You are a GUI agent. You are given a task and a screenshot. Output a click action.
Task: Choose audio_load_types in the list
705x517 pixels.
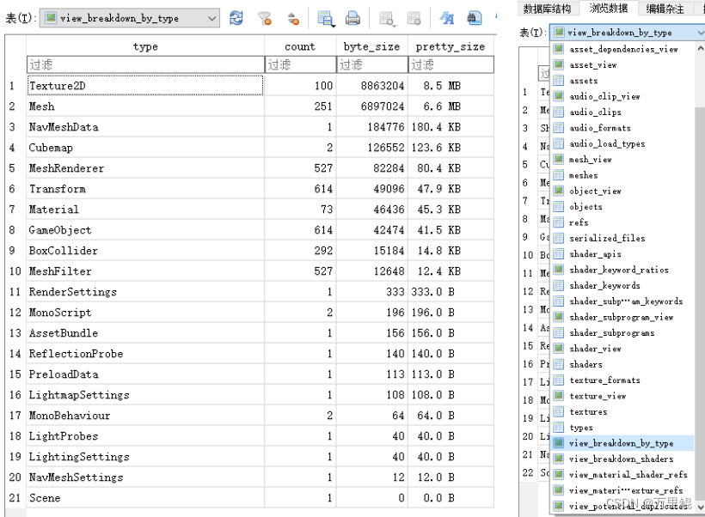tap(623, 143)
